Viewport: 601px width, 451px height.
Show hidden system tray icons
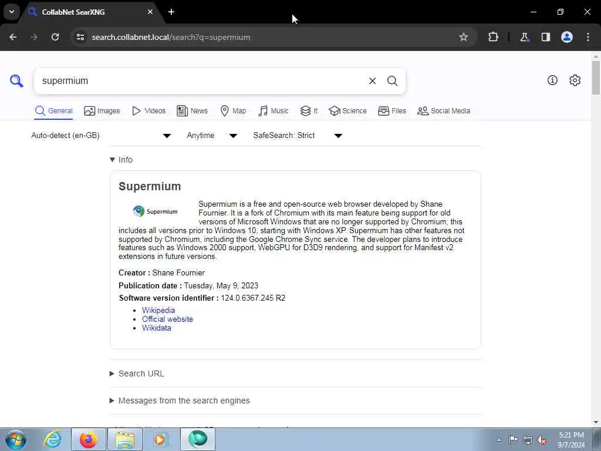coord(499,440)
